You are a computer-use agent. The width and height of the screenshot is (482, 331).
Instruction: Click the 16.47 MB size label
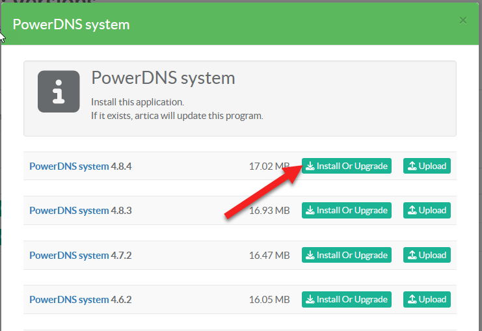[269, 255]
